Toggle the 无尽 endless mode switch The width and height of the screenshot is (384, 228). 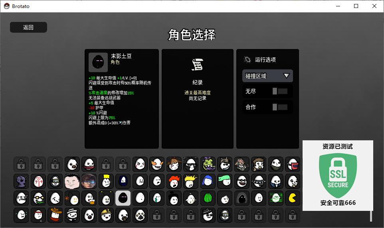click(280, 91)
